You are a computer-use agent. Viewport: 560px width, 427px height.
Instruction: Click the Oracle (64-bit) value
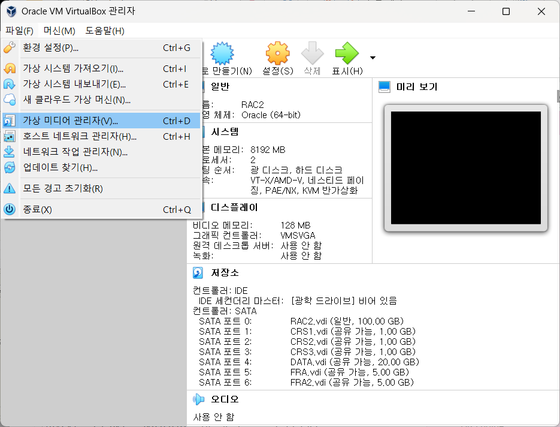271,115
